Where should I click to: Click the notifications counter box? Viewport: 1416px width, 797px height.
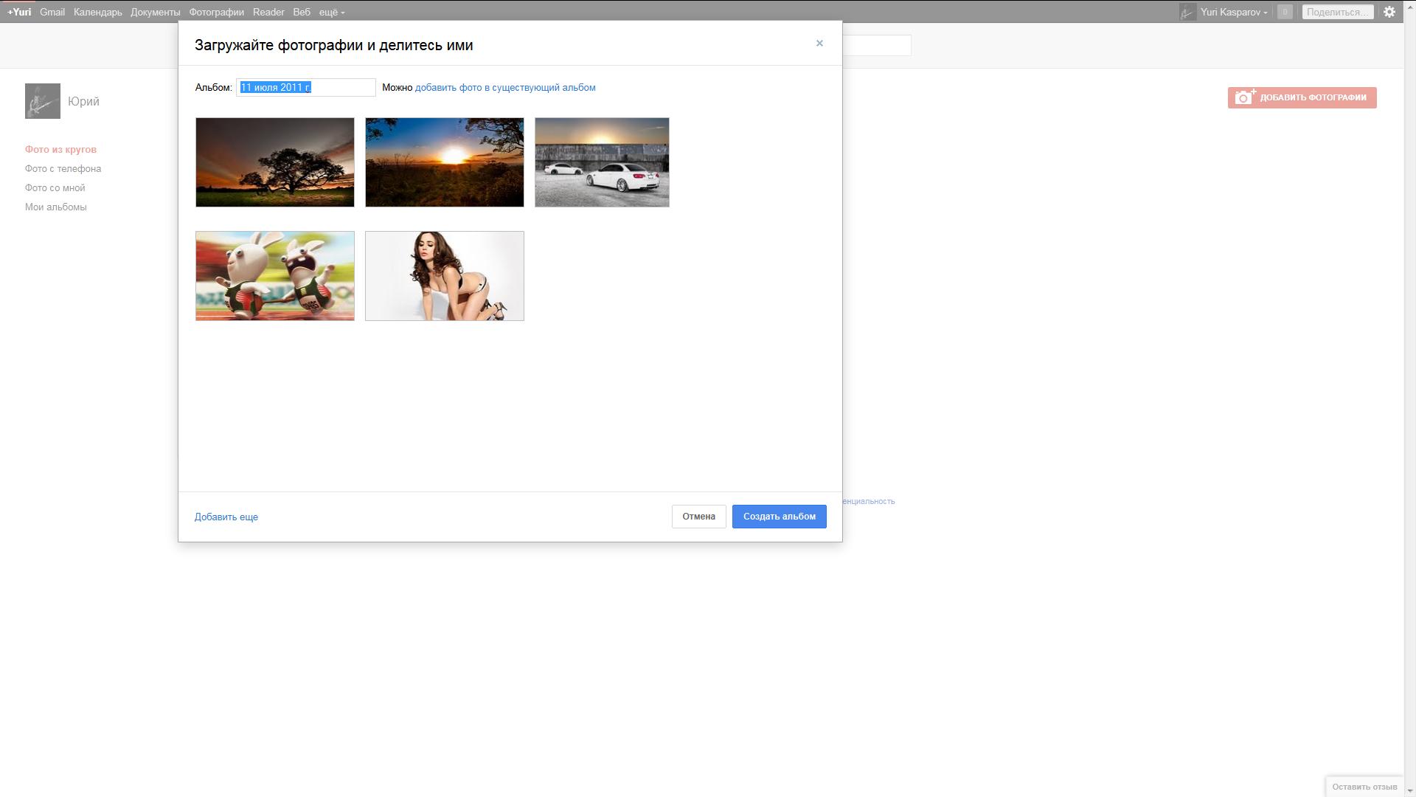pos(1285,12)
